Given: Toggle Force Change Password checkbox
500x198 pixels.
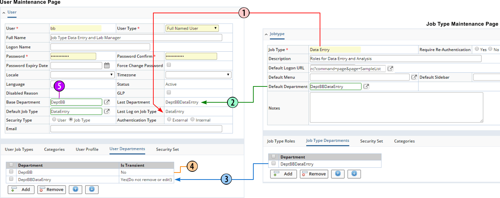Looking at the screenshot, I should point(169,65).
